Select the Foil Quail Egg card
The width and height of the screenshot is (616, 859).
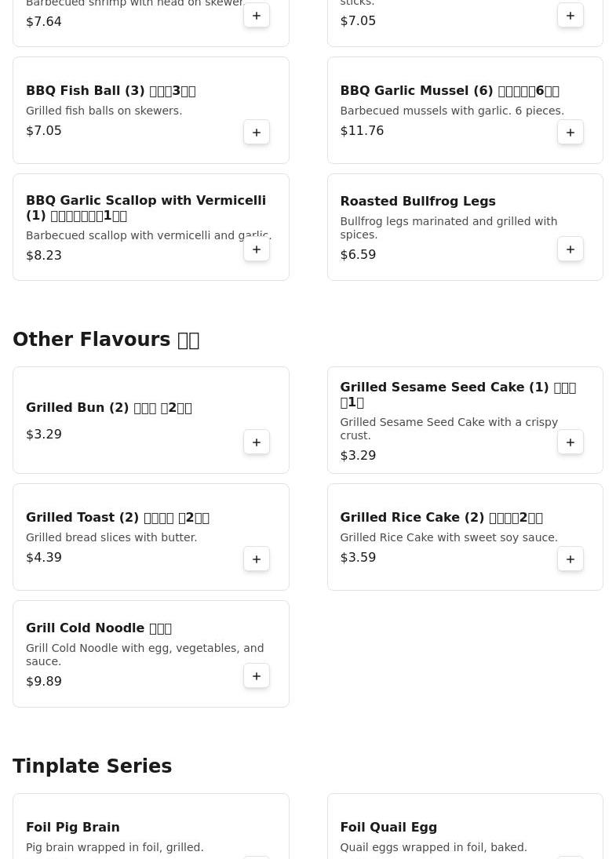pyautogui.click(x=465, y=826)
